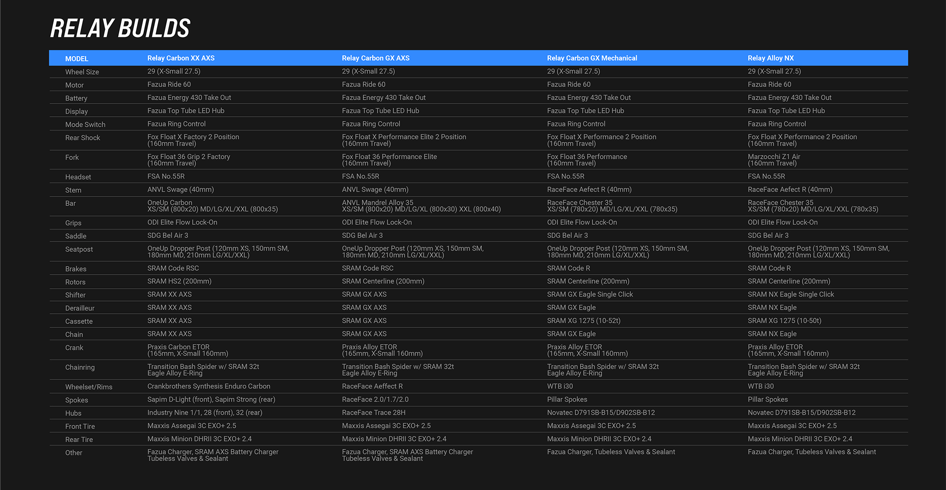The width and height of the screenshot is (946, 490).
Task: Select the Crank row label
Action: (74, 348)
